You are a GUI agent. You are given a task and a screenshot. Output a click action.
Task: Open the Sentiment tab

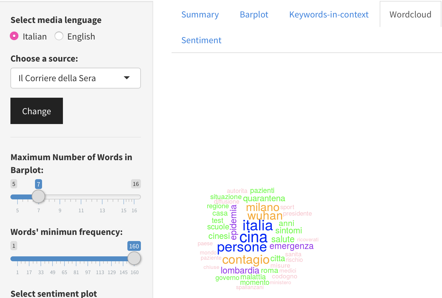pyautogui.click(x=201, y=40)
